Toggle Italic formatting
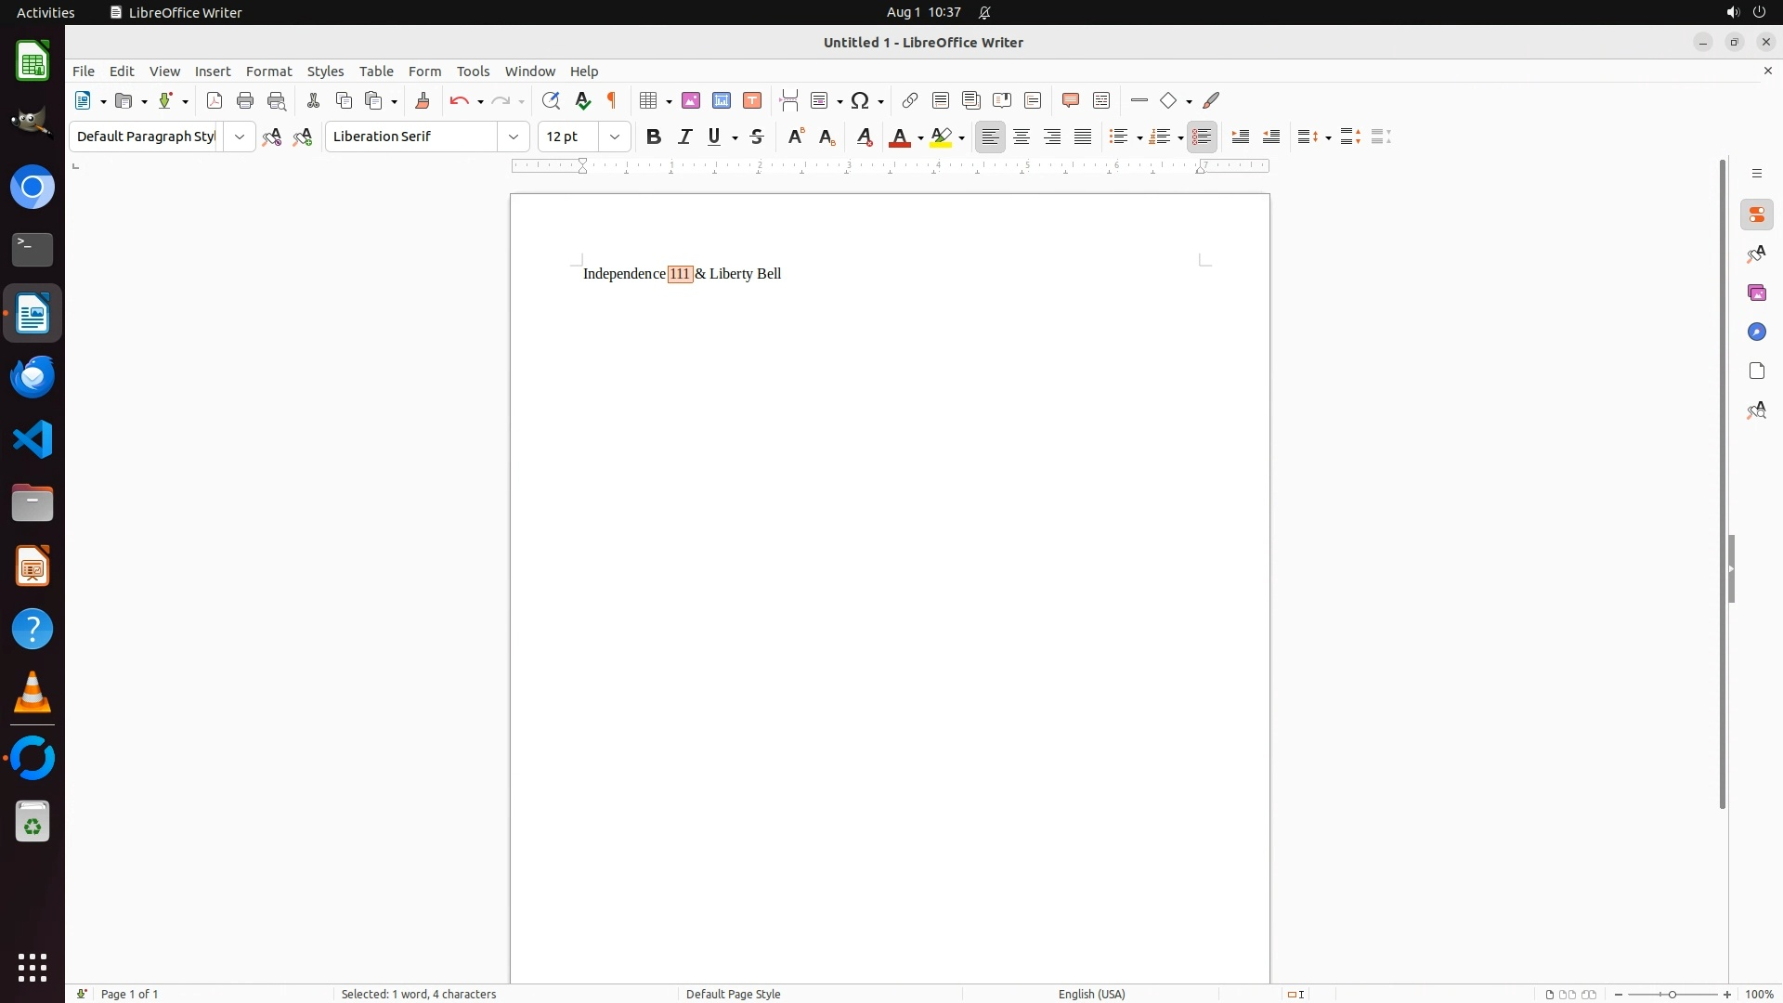1783x1003 pixels. [x=685, y=137]
